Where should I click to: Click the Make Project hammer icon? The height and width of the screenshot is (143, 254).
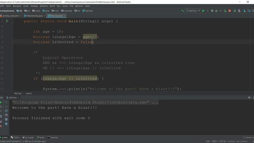[x=183, y=11]
